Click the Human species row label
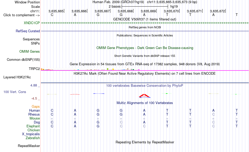The image size is (249, 152). click(x=34, y=110)
